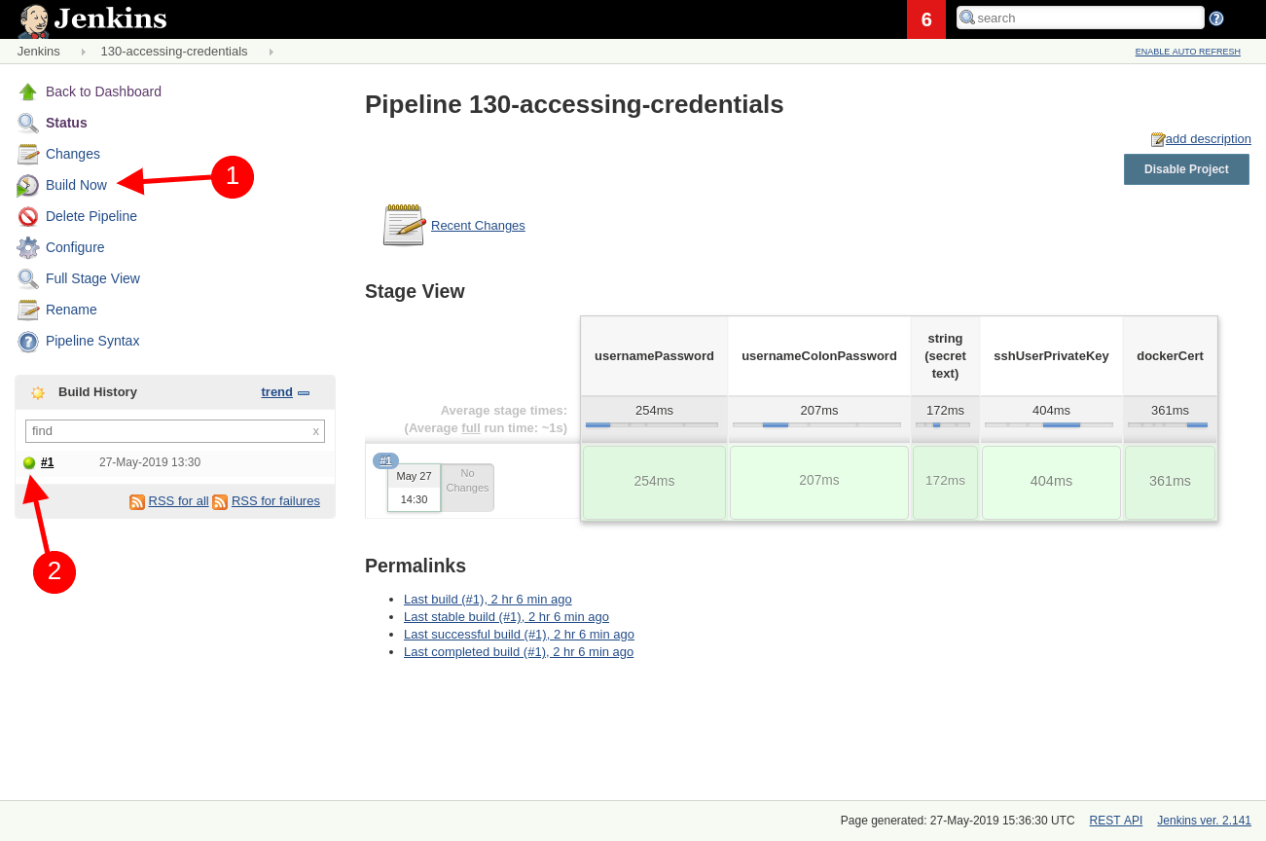Viewport: 1266px width, 841px height.
Task: Open build #1 in Build History
Action: pos(47,462)
